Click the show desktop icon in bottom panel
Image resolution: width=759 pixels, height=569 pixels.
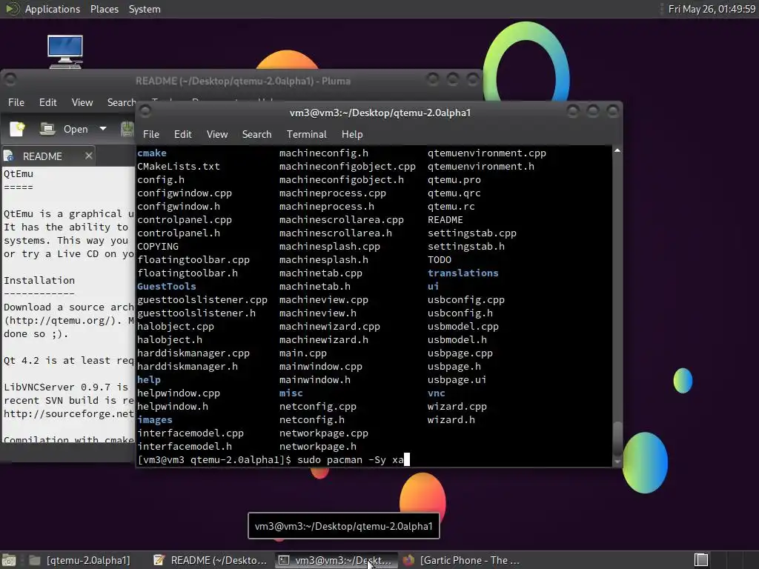click(9, 560)
